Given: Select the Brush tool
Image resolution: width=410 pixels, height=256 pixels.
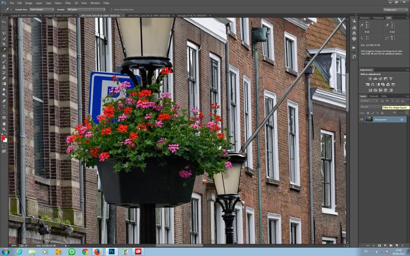Looking at the screenshot, I should pos(4,61).
